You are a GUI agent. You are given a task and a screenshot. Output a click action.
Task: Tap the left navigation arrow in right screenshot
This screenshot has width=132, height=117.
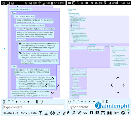coord(112,85)
